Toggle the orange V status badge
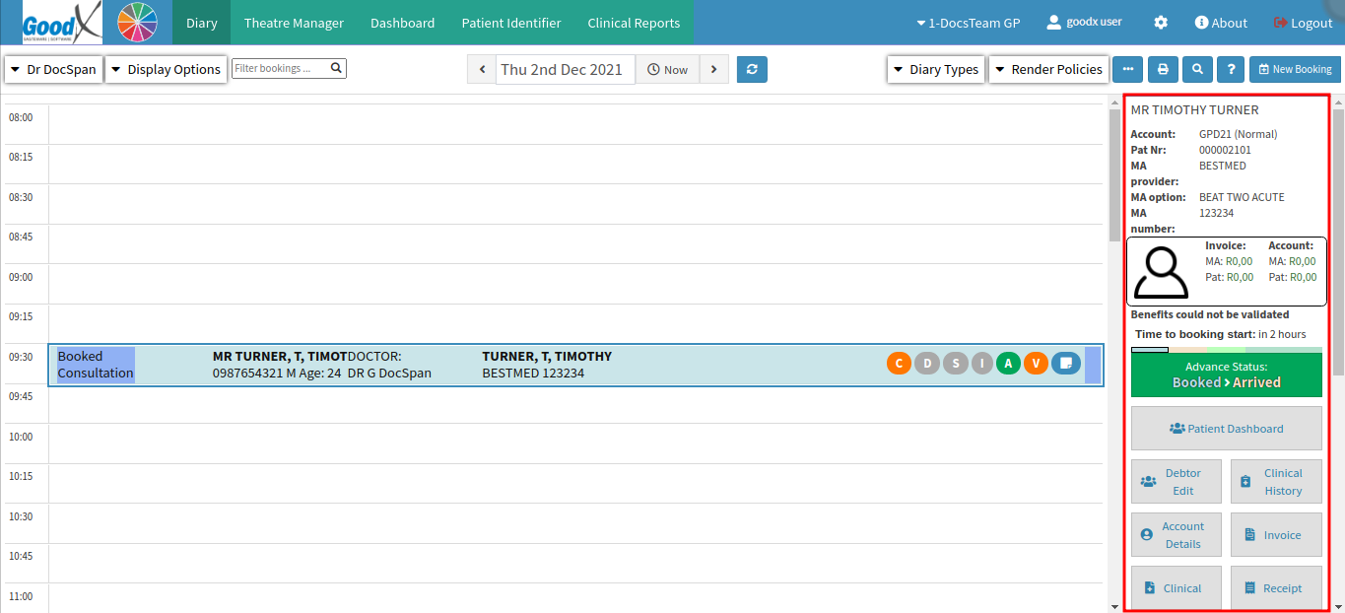1345x613 pixels. [1037, 364]
